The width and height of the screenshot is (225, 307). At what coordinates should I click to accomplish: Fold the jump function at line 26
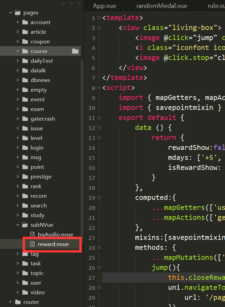(x=99, y=267)
